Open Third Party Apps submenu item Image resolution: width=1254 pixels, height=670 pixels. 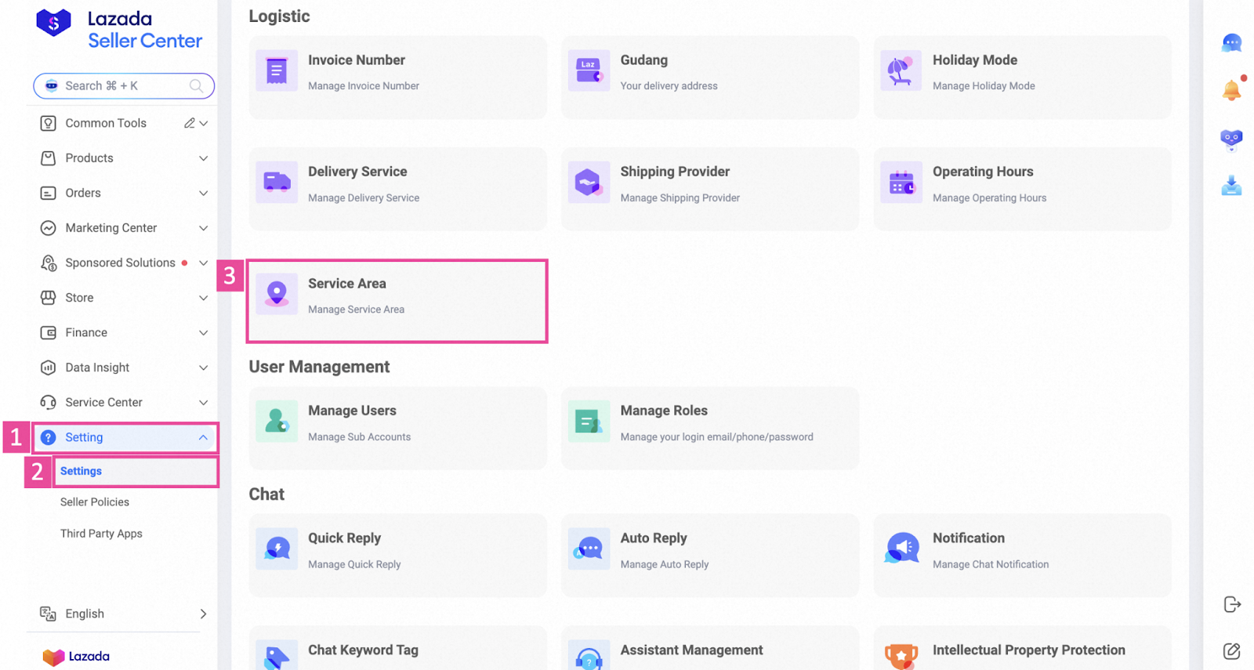point(101,534)
